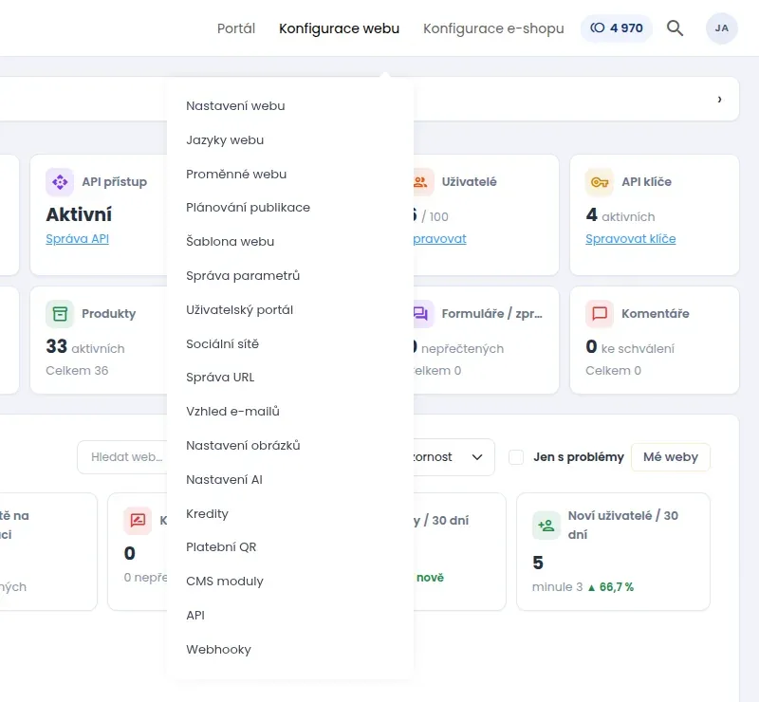The height and width of the screenshot is (702, 759).
Task: Click the 'Aktivní' API status text
Action: 79,214
